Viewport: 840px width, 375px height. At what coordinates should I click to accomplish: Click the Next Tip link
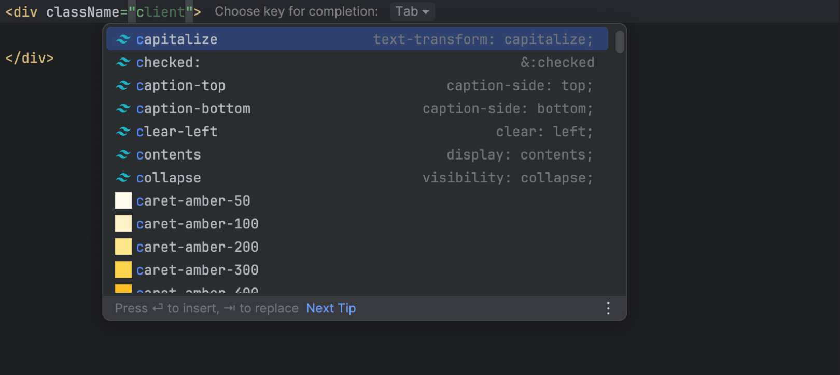coord(331,308)
